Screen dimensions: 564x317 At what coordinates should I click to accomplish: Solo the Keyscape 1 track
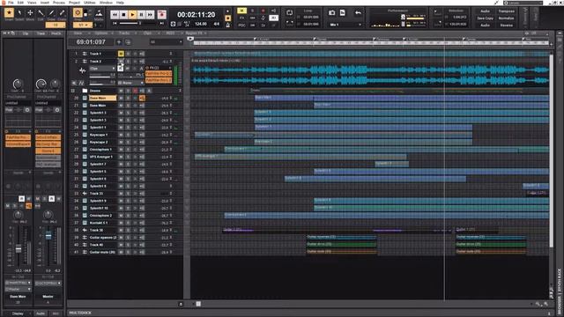(x=128, y=135)
